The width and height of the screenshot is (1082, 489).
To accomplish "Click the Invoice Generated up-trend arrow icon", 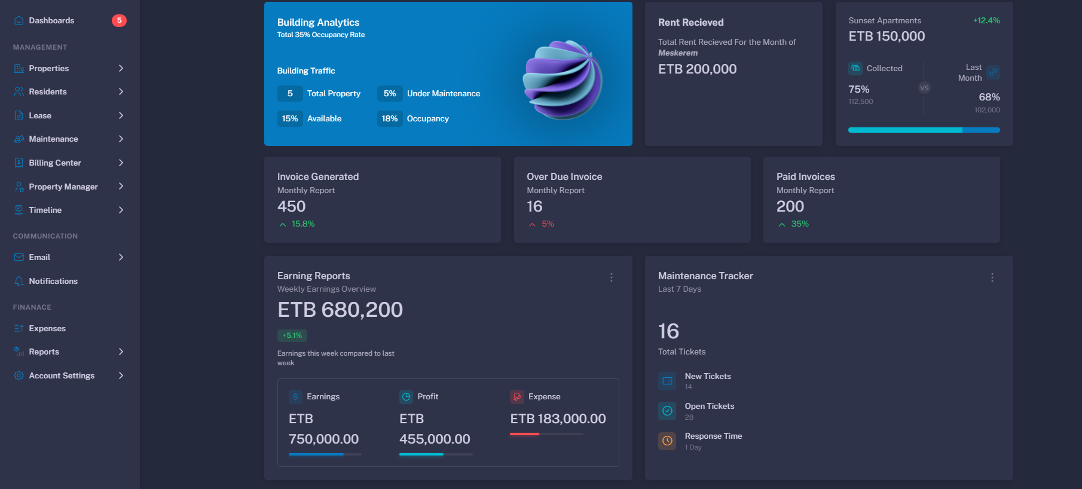I will point(282,224).
